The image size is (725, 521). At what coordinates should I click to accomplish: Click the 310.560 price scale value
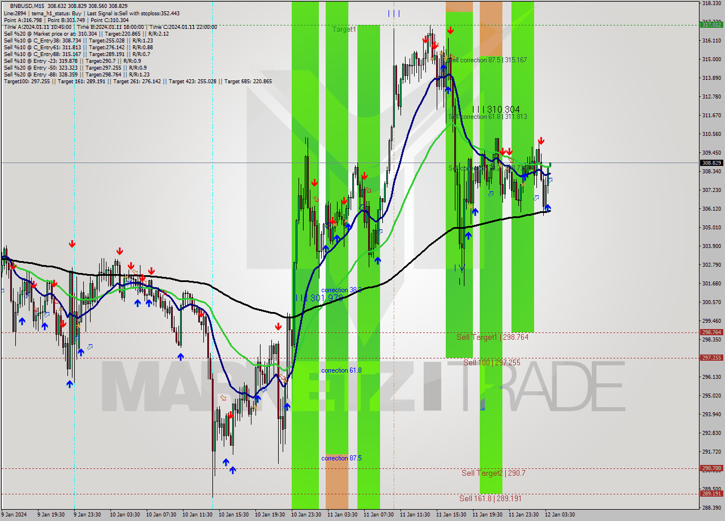(711, 134)
